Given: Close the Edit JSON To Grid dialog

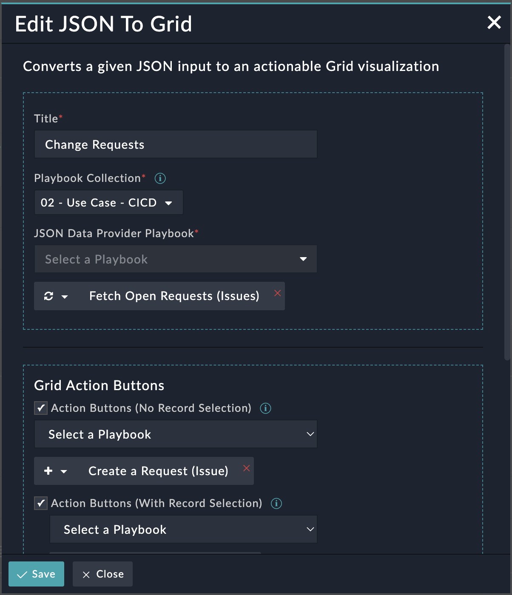Looking at the screenshot, I should 494,23.
